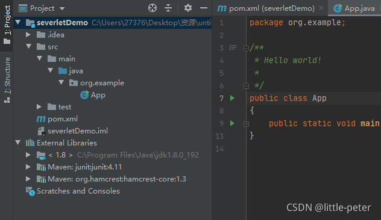
Task: Click the icon on the 7: Structure tool window tab
Action: [x=7, y=100]
